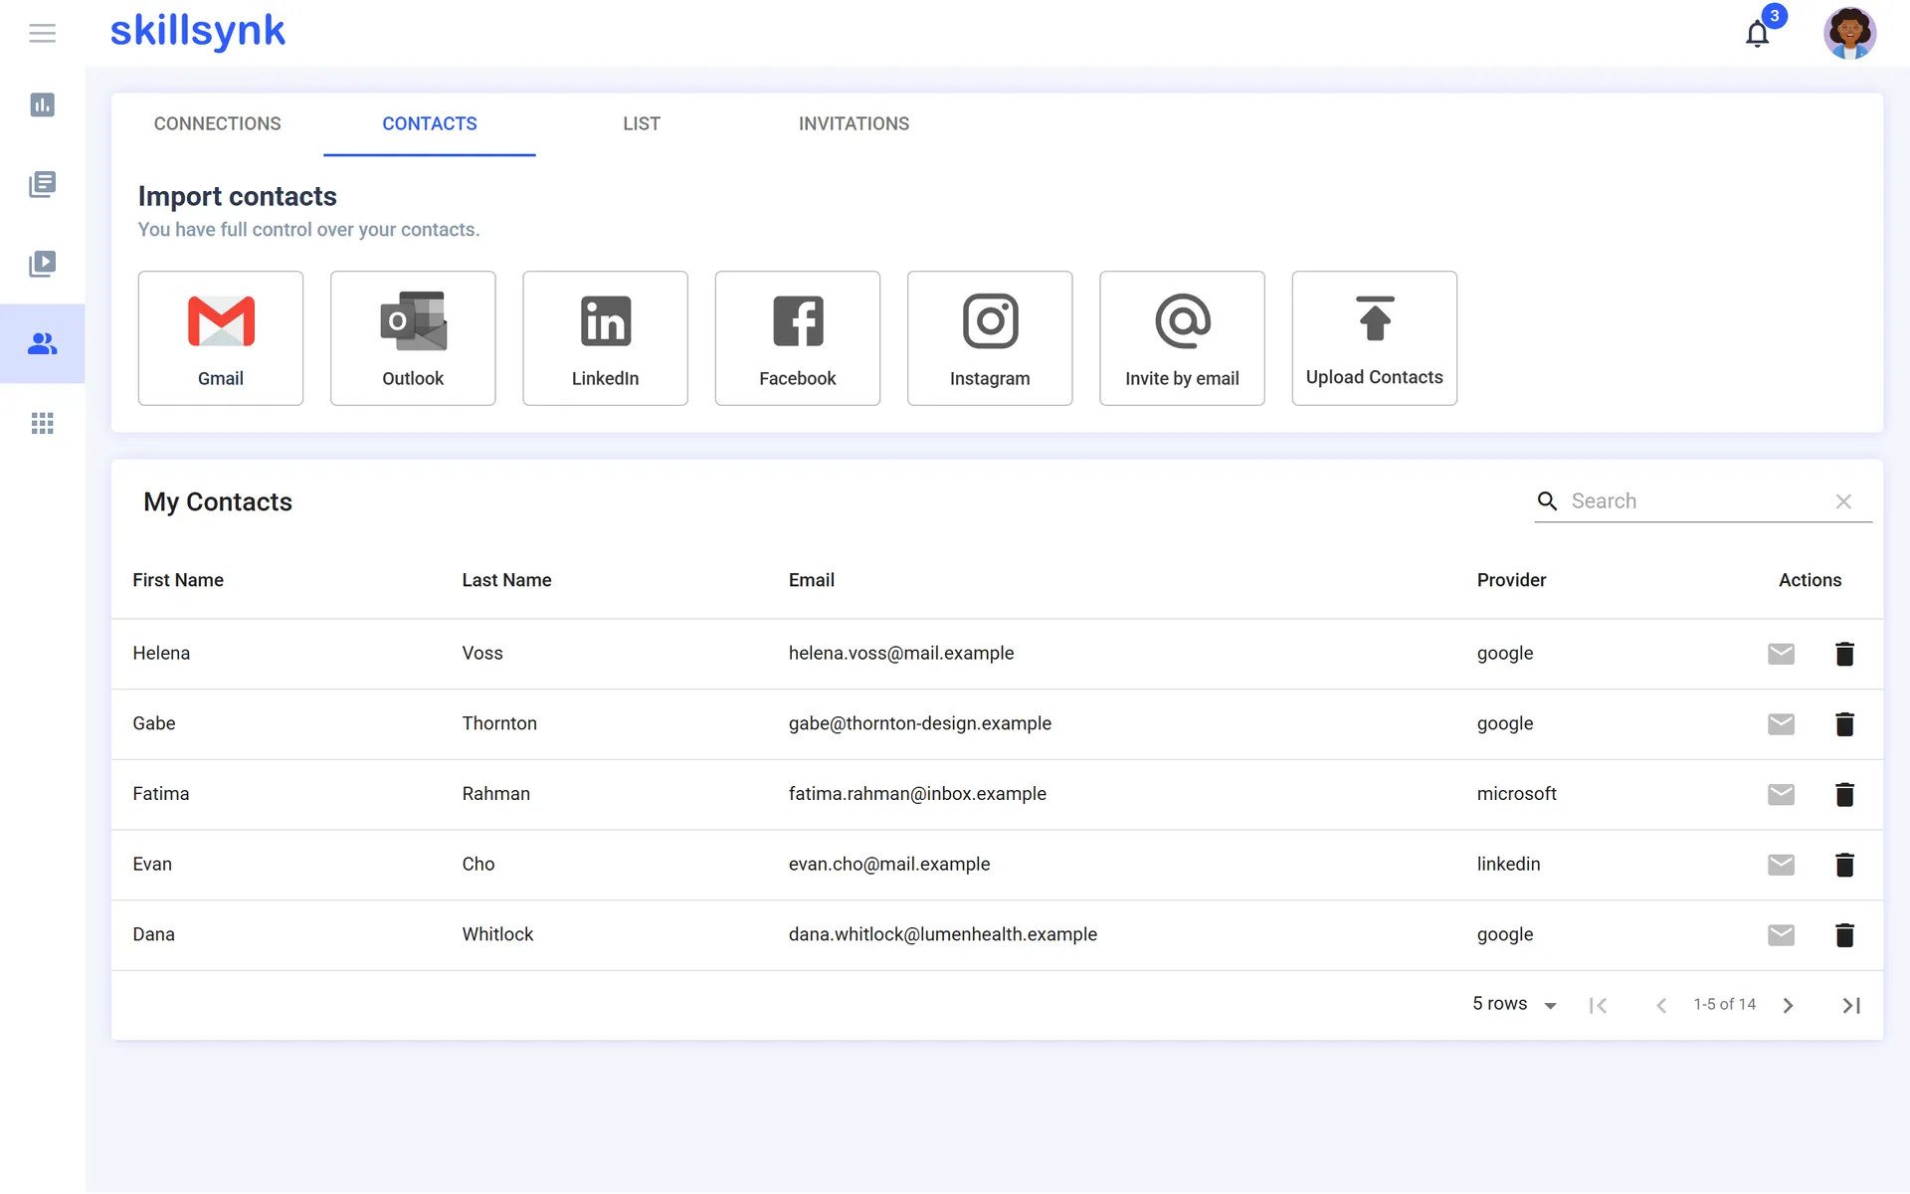Open the user profile avatar

(1849, 33)
